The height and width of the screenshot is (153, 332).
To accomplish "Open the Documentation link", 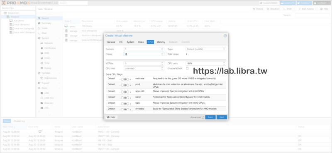I will click(x=269, y=3).
